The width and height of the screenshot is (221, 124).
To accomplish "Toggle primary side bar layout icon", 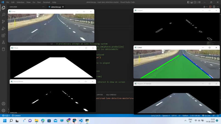I will point(188,2).
